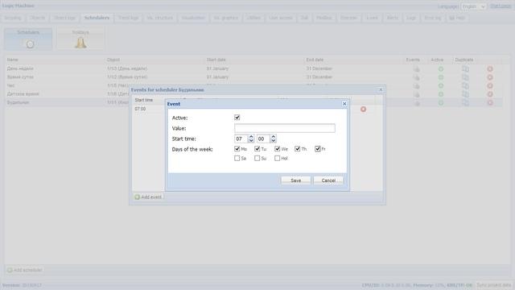Increase the start time minutes
Viewport: 515px width, 290px height.
click(273, 136)
